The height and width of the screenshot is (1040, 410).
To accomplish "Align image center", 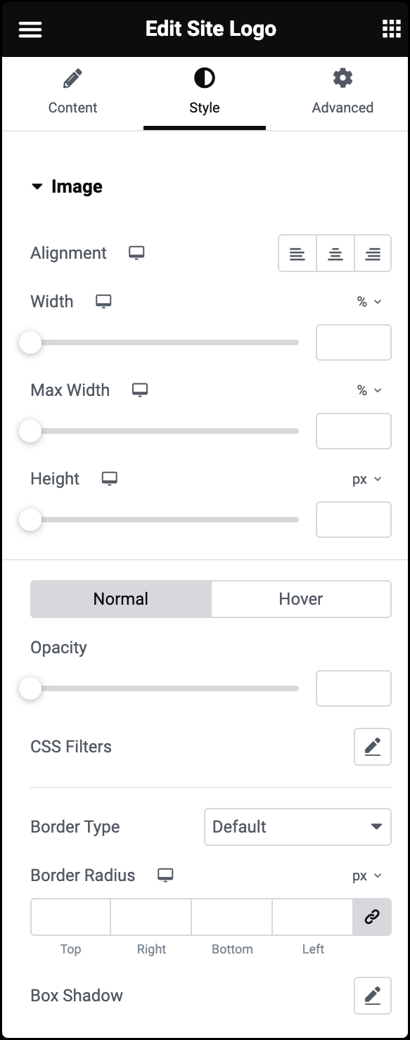I will 335,254.
